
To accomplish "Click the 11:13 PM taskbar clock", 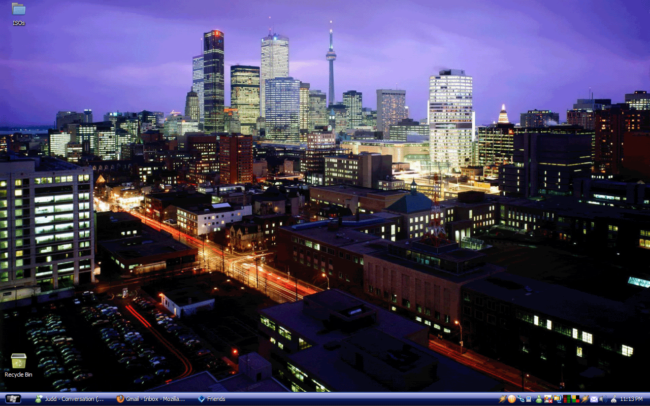I will click(631, 399).
